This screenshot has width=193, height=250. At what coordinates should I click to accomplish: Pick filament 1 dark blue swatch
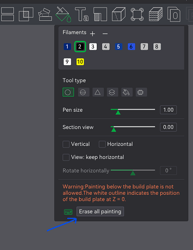67,46
